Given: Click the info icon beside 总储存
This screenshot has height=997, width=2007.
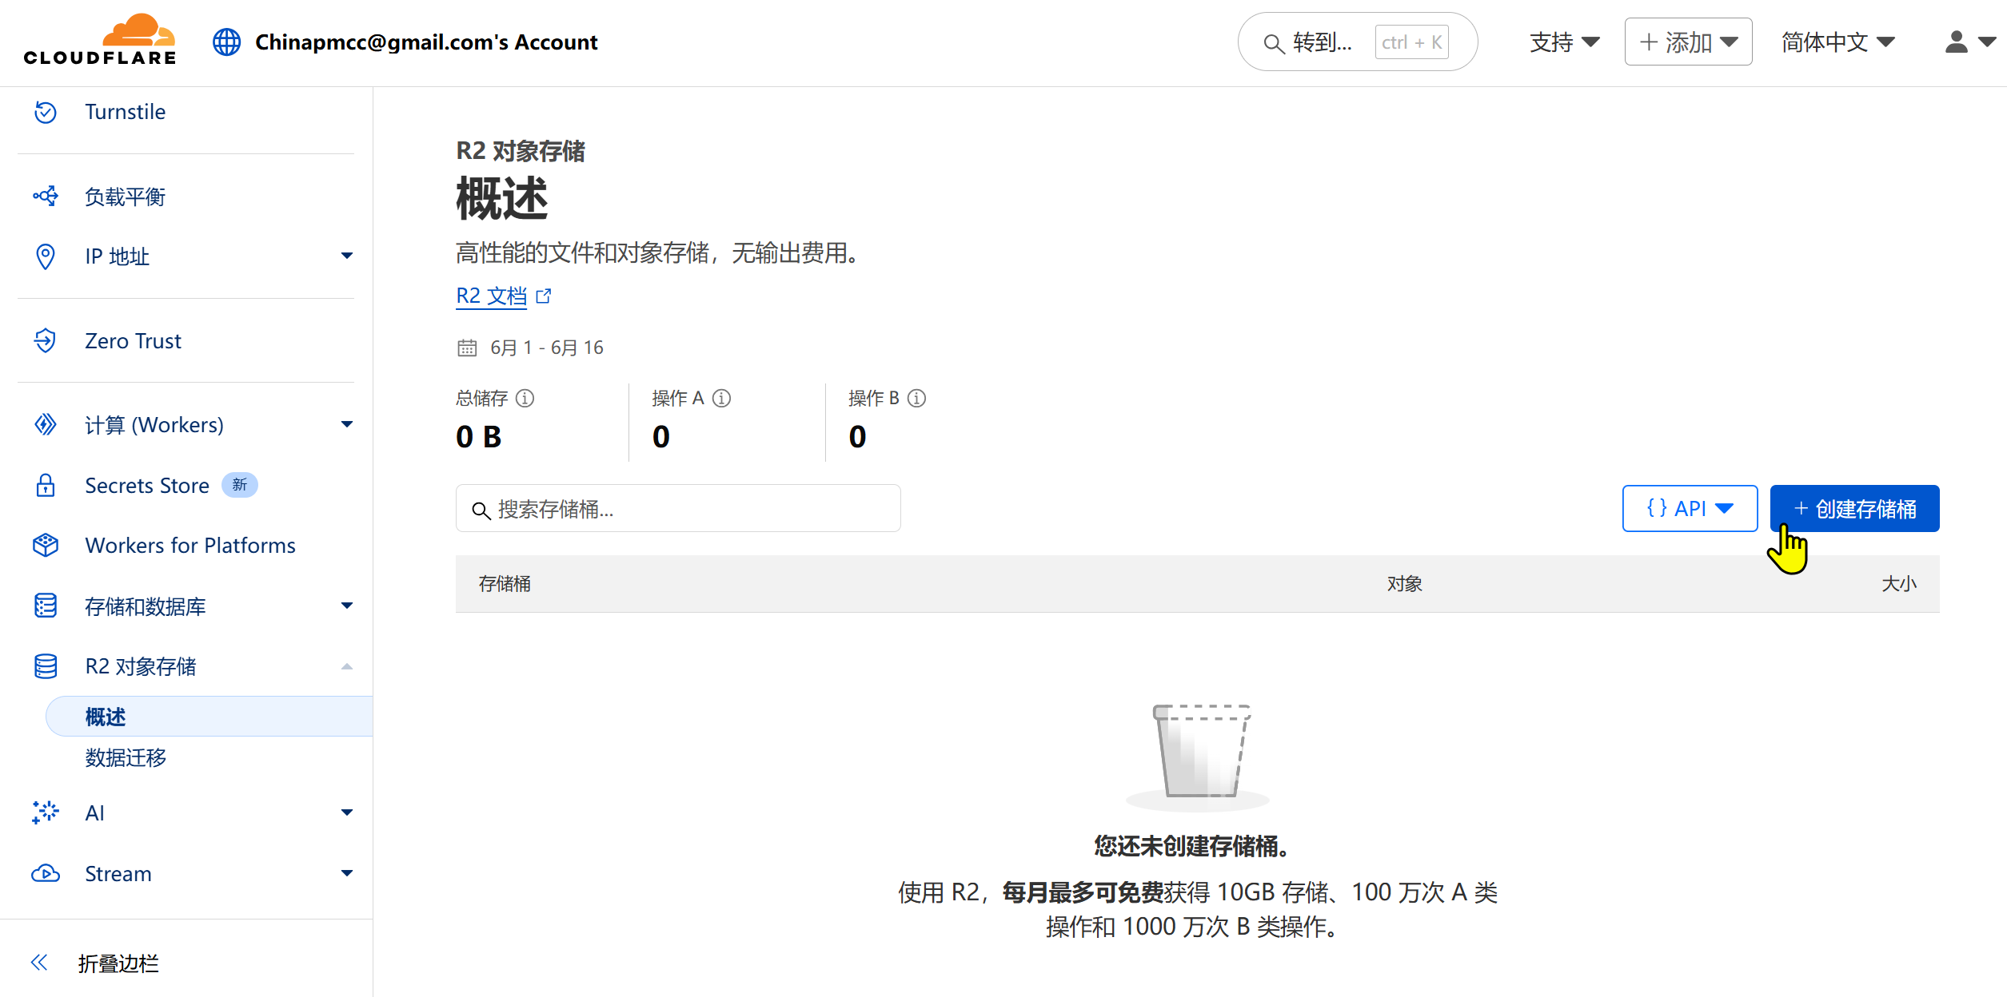Looking at the screenshot, I should 525,398.
